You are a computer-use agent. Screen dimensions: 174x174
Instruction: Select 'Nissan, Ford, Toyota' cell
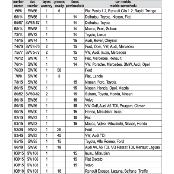(x=123, y=82)
